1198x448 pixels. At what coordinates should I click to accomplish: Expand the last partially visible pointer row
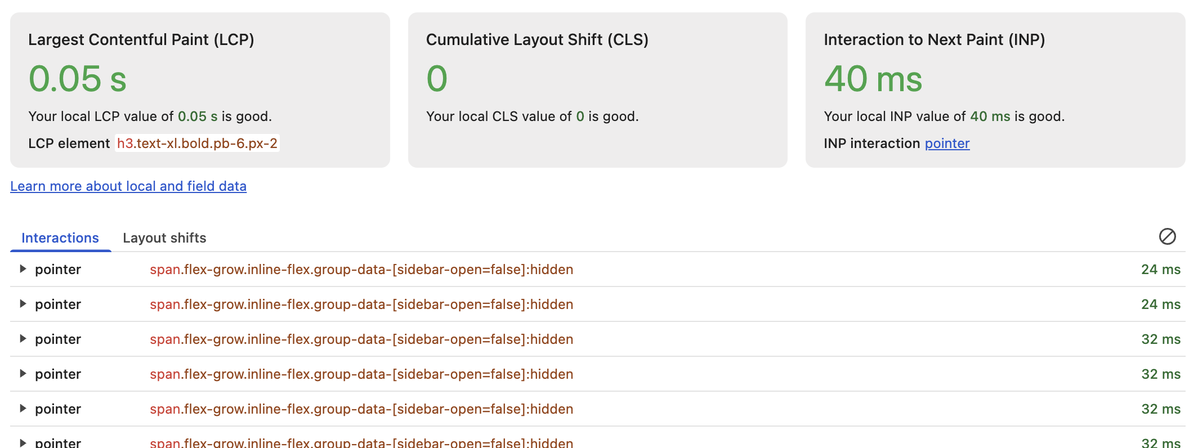[23, 442]
